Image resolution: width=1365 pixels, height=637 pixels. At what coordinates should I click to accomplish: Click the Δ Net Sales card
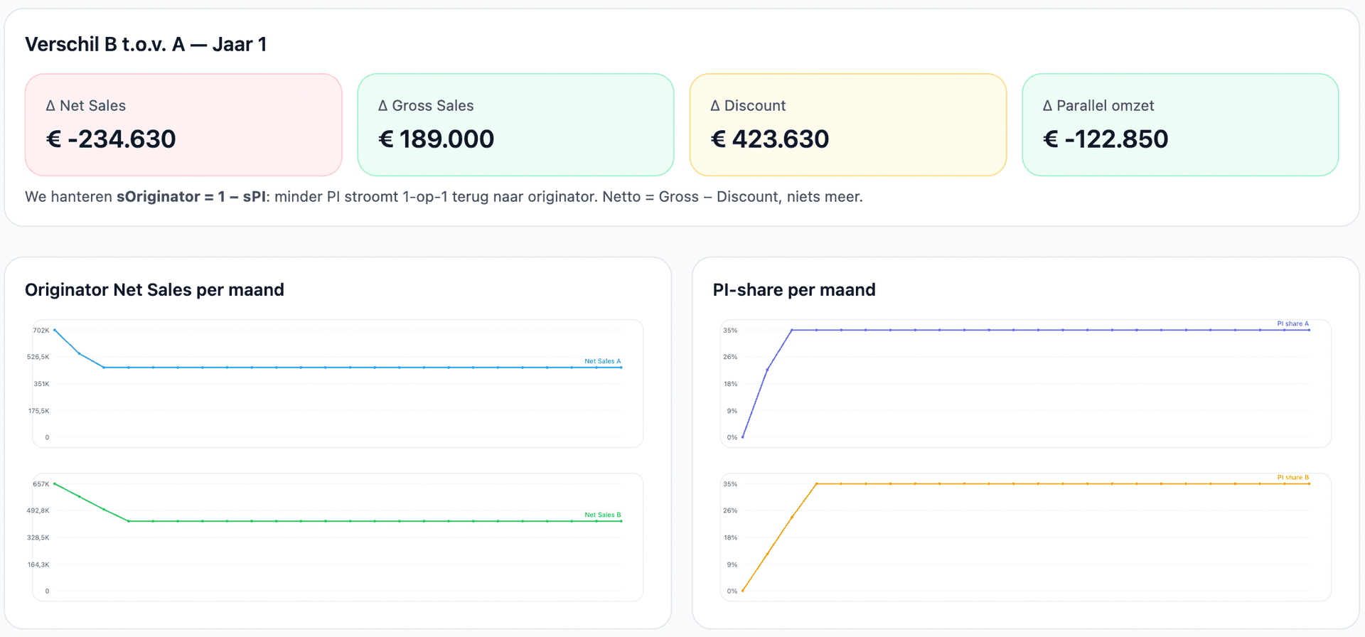(x=183, y=124)
